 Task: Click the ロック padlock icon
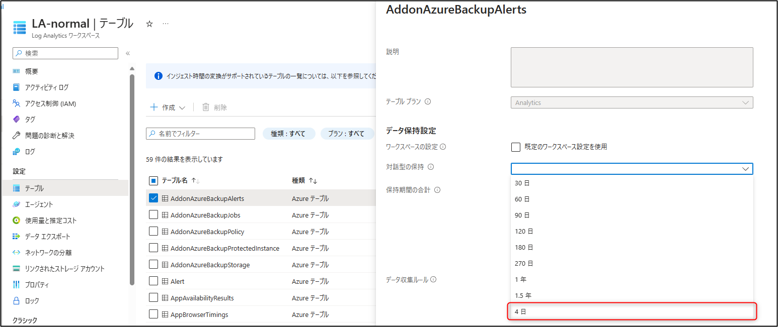[x=17, y=301]
